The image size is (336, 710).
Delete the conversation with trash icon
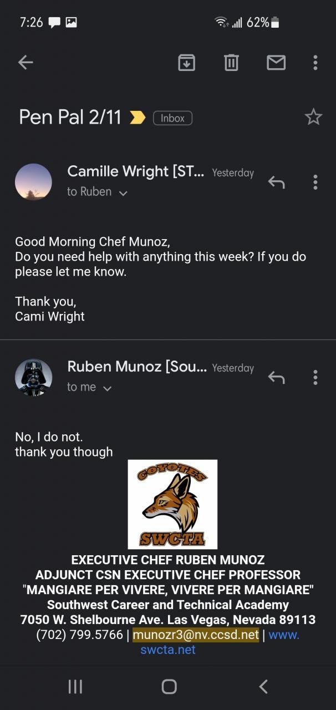click(231, 63)
